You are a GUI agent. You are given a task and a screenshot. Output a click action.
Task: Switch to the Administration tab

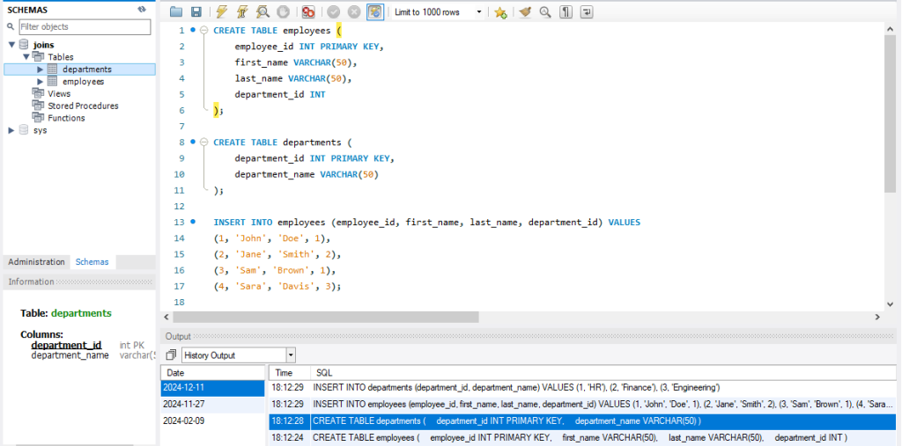pos(36,261)
